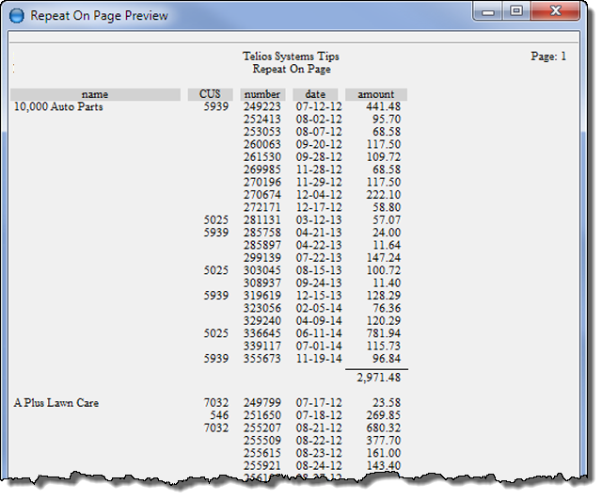Click the CUS value 546

[218, 415]
